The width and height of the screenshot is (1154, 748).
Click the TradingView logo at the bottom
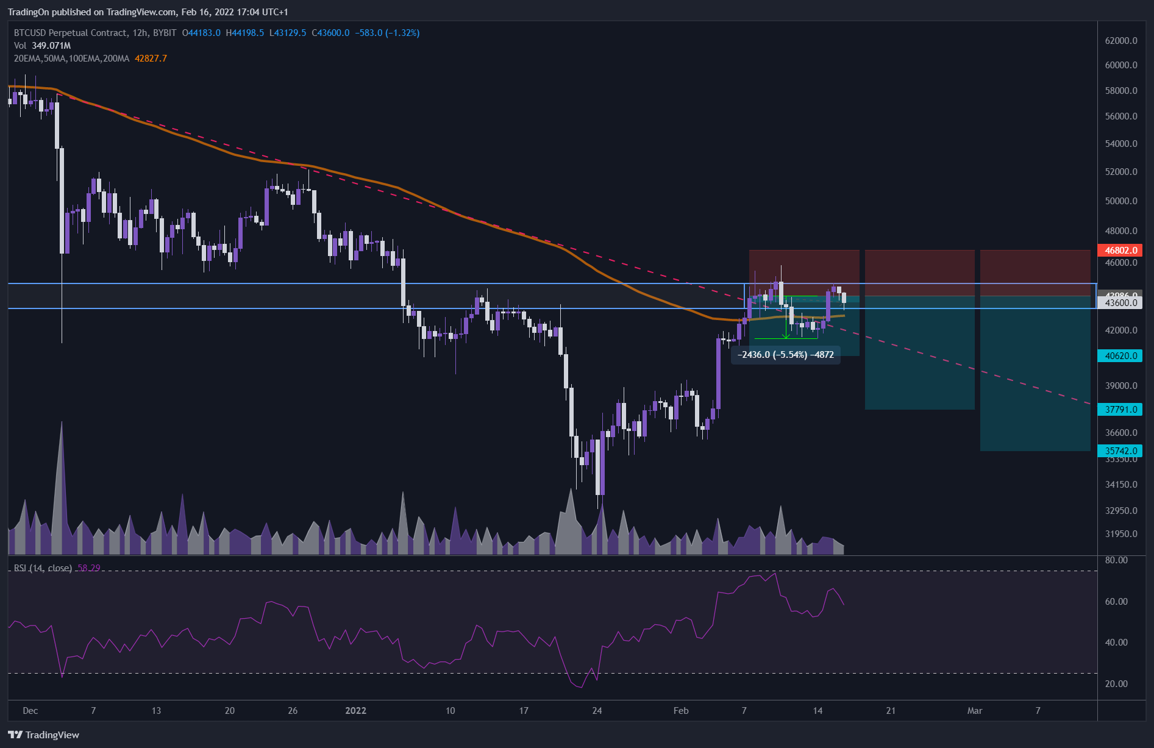click(44, 735)
